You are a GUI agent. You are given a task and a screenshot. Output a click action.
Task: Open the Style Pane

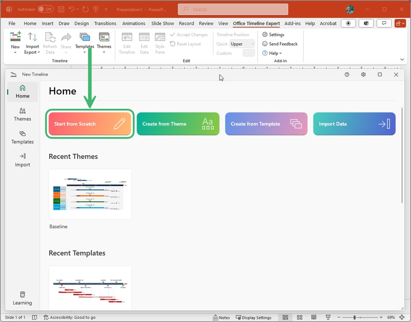[159, 42]
